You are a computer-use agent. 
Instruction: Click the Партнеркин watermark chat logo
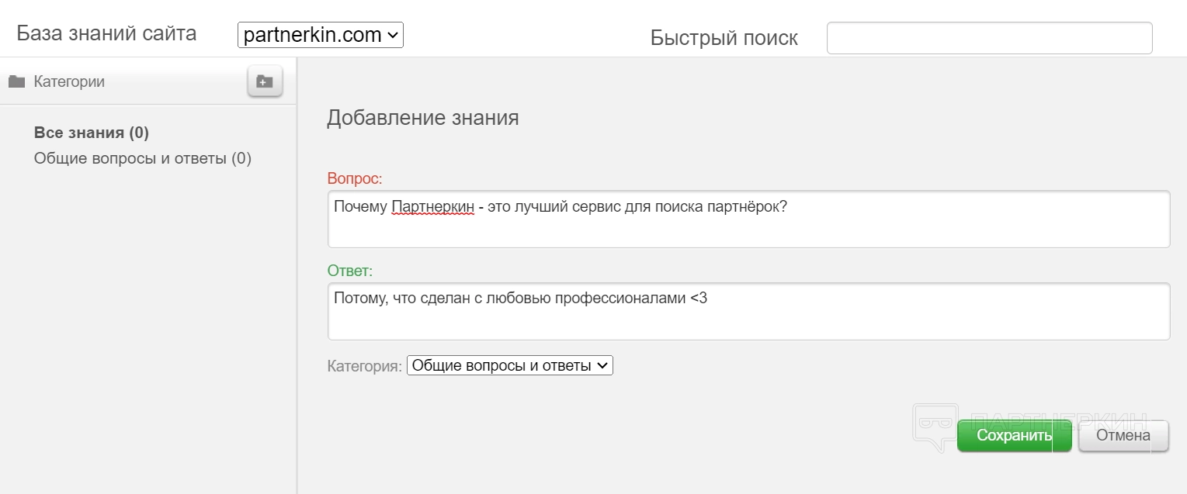pyautogui.click(x=935, y=426)
